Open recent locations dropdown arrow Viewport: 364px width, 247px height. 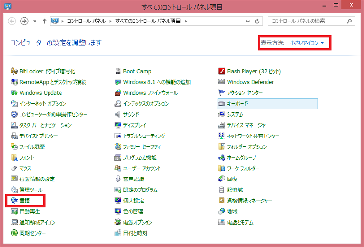(35, 21)
